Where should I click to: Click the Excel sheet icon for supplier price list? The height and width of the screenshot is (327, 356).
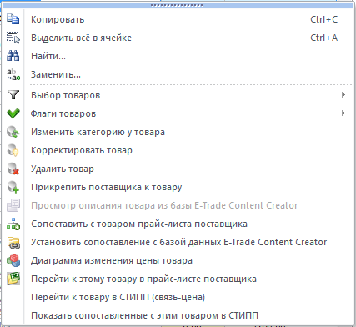(x=13, y=279)
